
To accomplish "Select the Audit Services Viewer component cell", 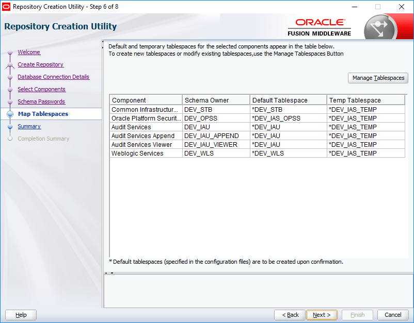I will point(146,144).
